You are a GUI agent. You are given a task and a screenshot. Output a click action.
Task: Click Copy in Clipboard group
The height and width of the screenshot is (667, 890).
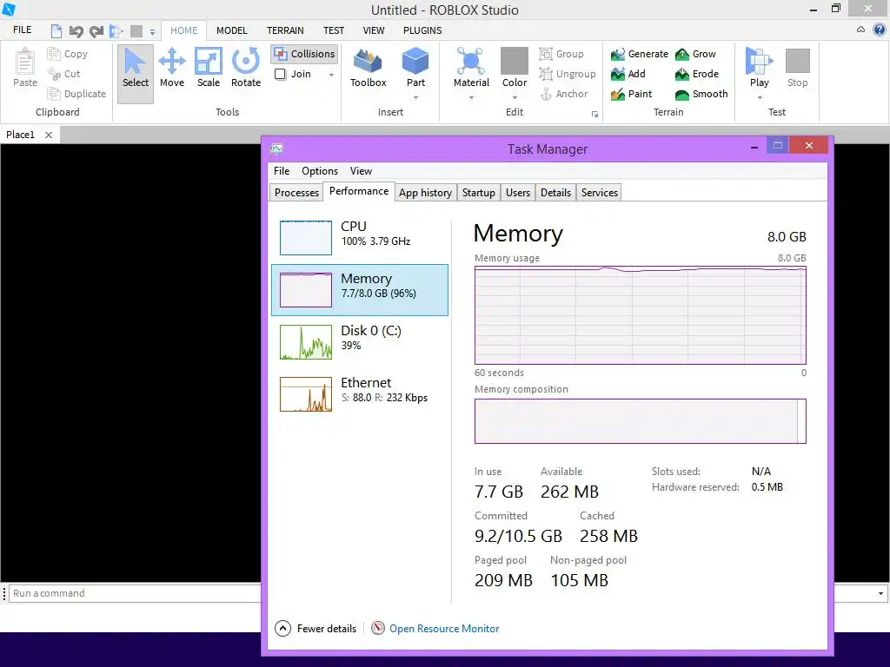click(x=68, y=54)
